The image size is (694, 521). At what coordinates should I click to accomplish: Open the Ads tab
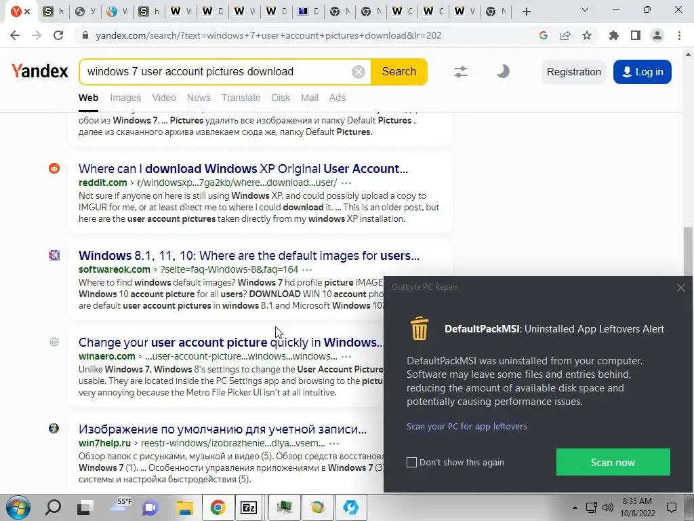click(x=337, y=98)
